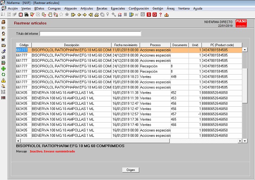Open the Artículos menu
255x180 pixels.
pos(86,9)
